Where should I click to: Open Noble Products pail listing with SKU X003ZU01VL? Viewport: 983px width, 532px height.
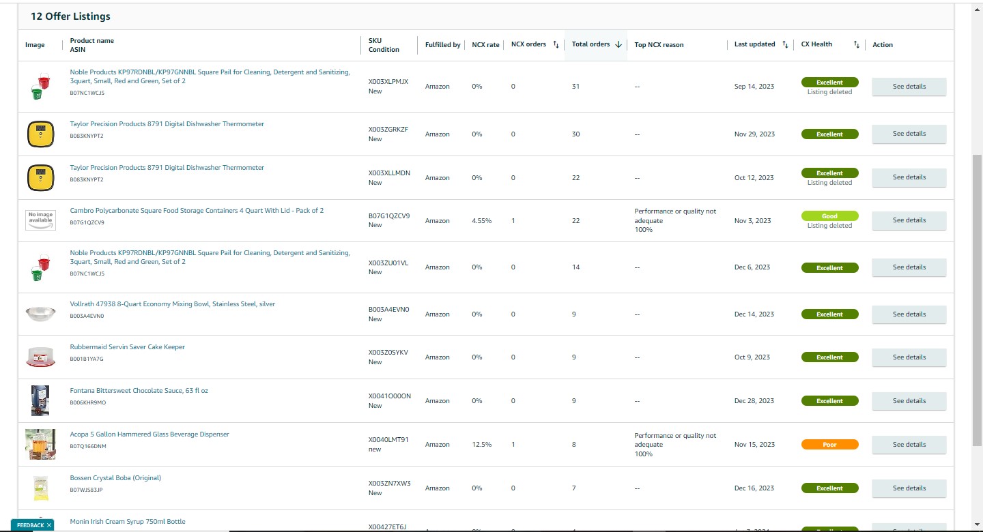coord(210,257)
